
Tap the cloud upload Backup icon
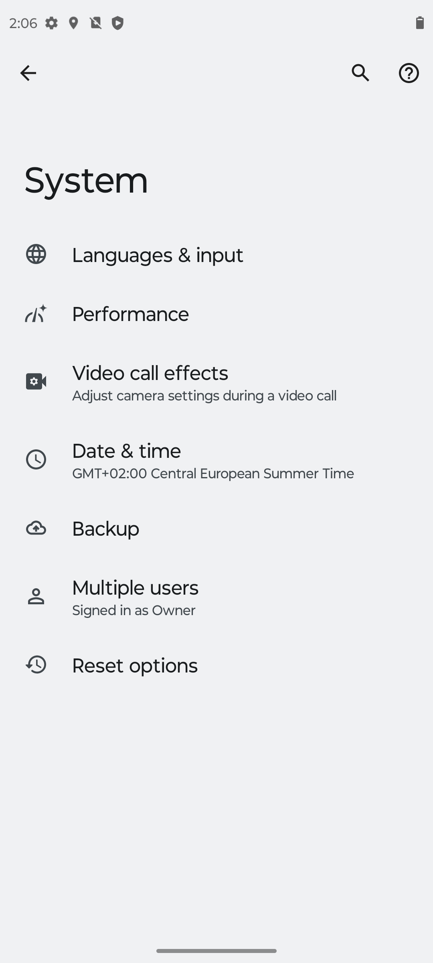pyautogui.click(x=36, y=528)
